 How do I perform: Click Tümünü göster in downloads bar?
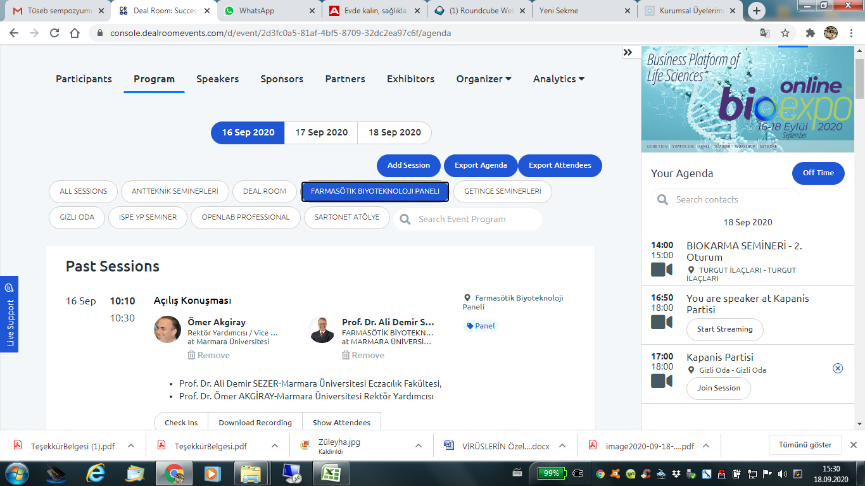click(805, 445)
